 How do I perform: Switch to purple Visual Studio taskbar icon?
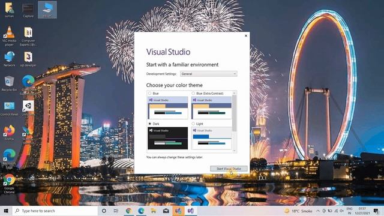tap(191, 211)
